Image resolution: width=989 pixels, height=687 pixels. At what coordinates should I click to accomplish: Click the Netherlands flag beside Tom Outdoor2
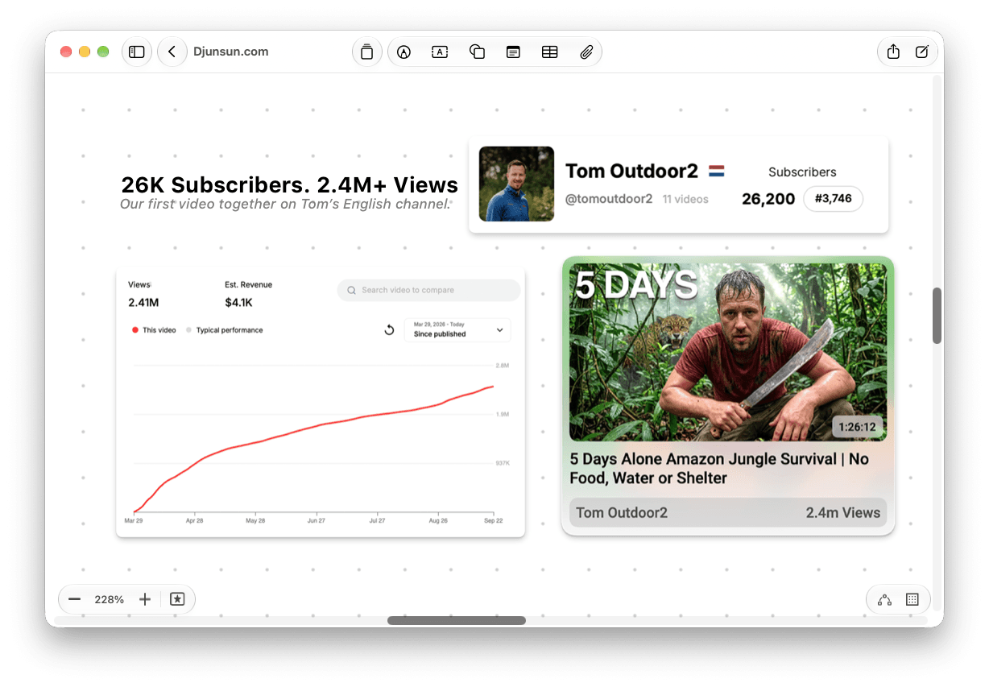[717, 171]
